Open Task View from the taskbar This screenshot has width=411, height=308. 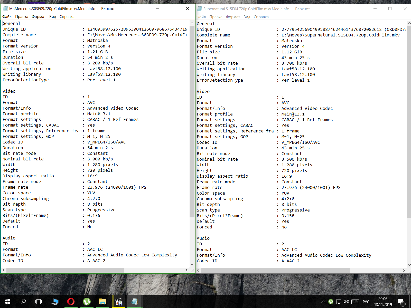click(x=39, y=302)
